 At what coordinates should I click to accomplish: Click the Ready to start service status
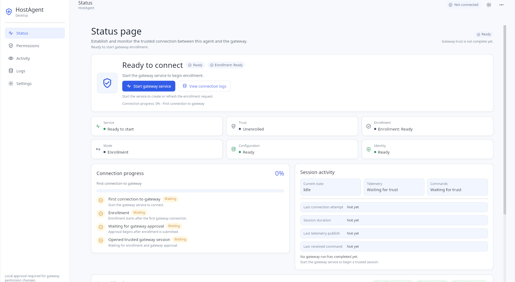pyautogui.click(x=121, y=129)
